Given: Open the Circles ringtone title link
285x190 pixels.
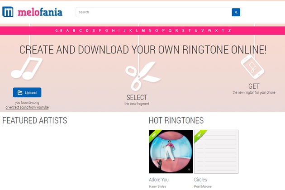Looking at the screenshot, I should click(201, 180).
